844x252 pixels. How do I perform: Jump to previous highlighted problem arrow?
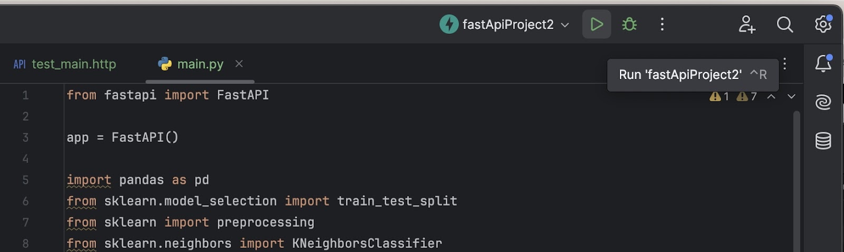click(771, 96)
